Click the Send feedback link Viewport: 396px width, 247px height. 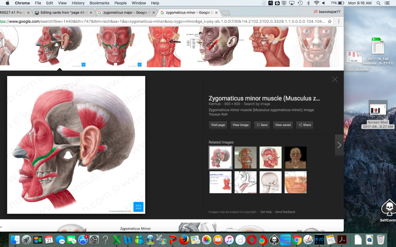click(285, 212)
